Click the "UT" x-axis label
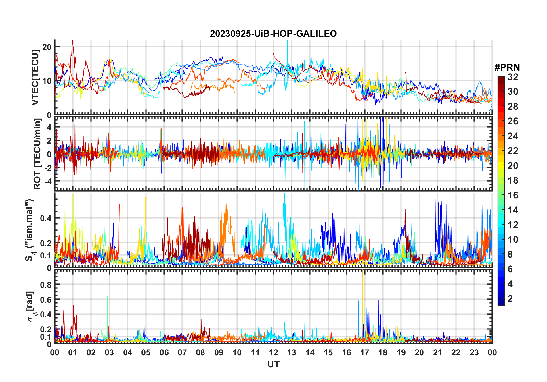This screenshot has height=382, width=547. (x=273, y=364)
